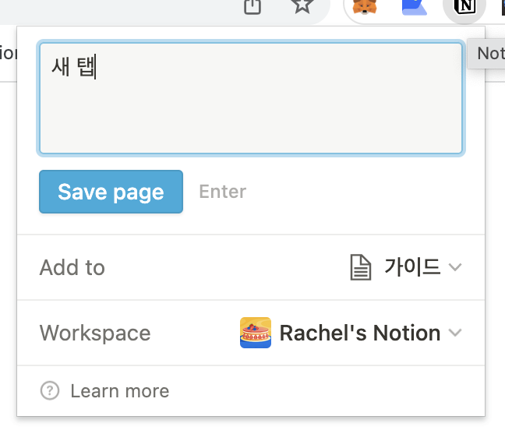
Task: Click the partially visible Notion tooltip
Action: point(486,54)
